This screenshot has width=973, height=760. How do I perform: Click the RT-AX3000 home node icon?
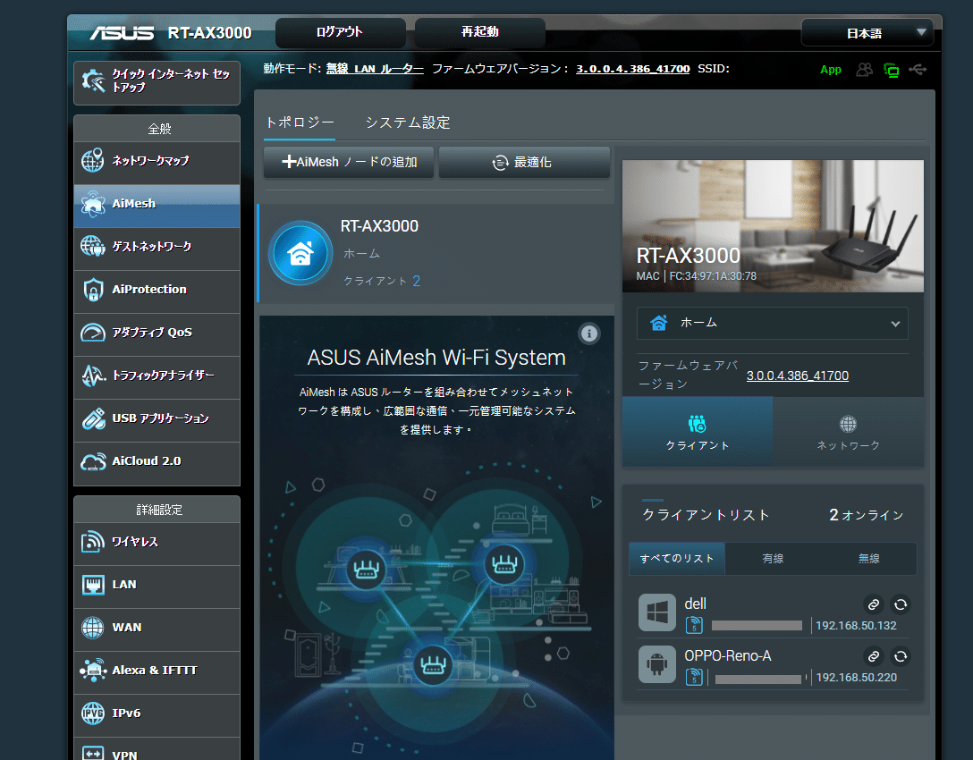click(300, 253)
